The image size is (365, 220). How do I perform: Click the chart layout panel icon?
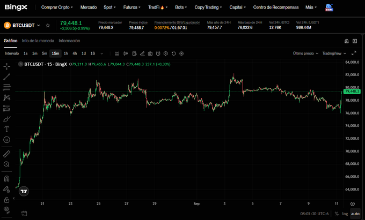point(355,41)
